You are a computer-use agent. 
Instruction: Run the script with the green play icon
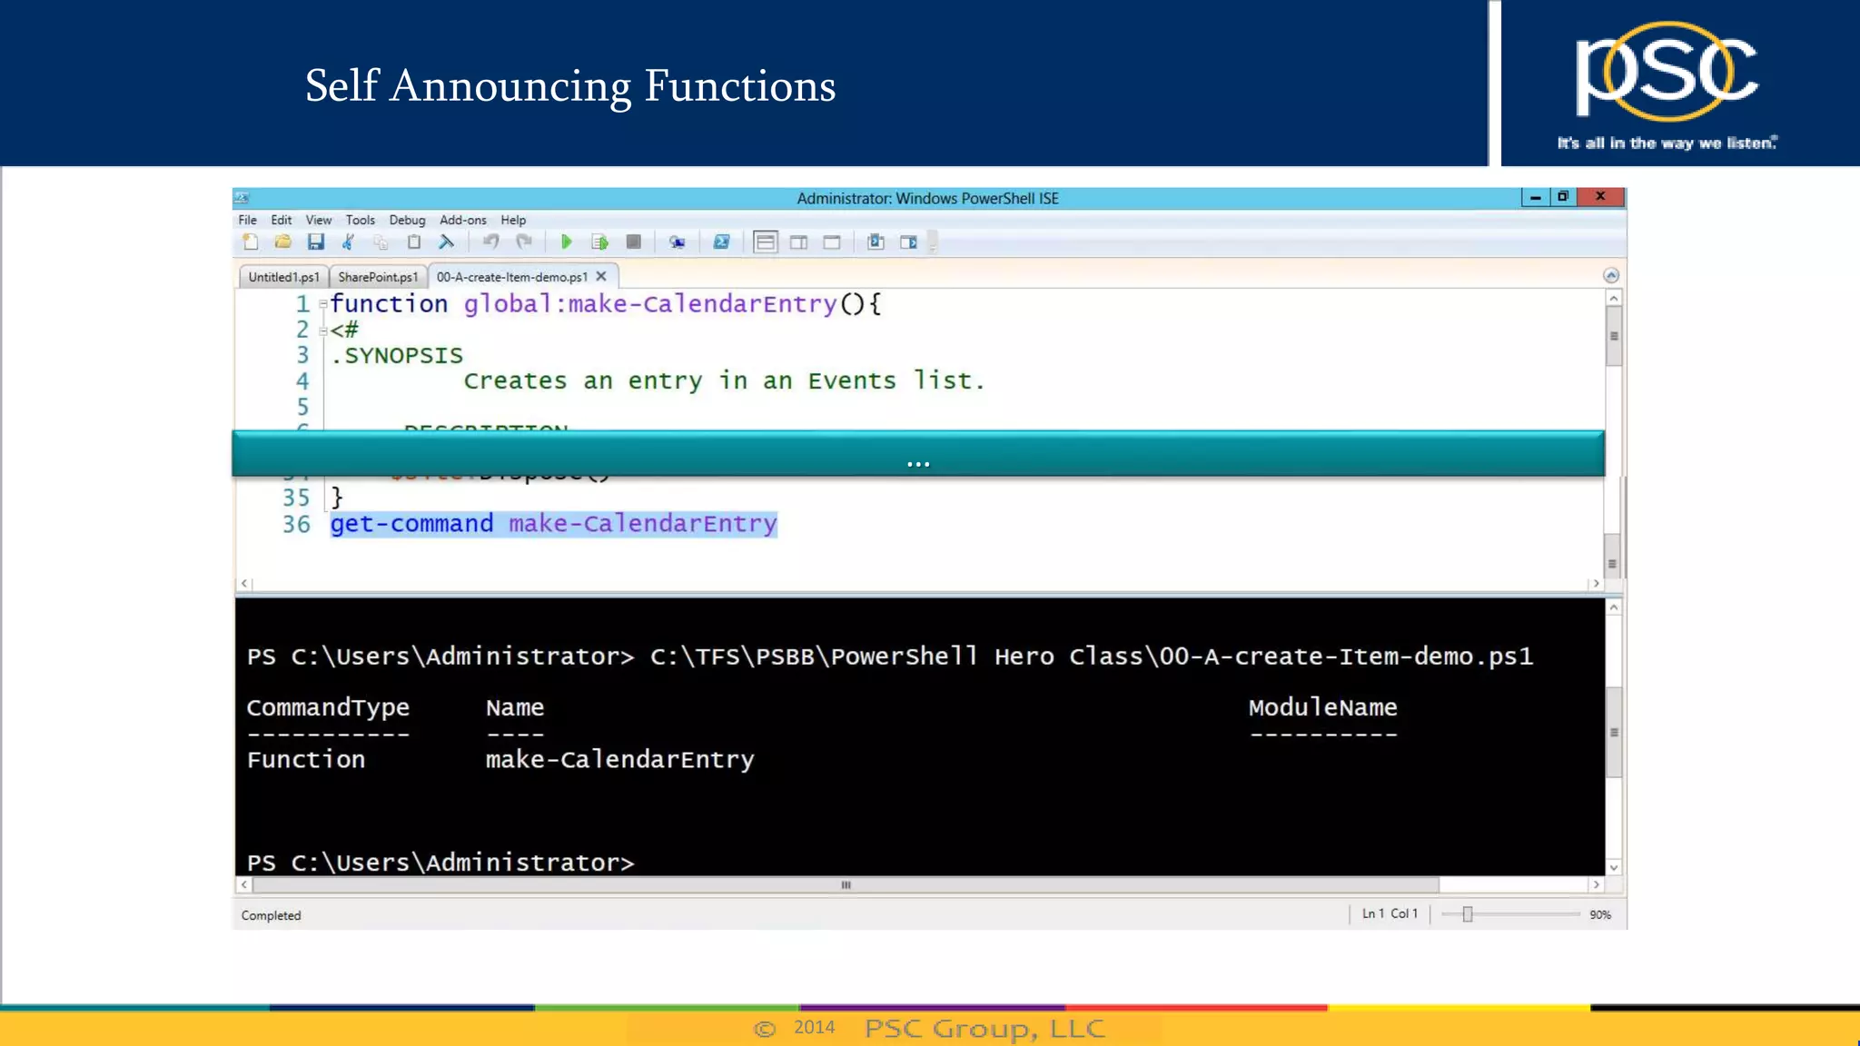tap(566, 242)
